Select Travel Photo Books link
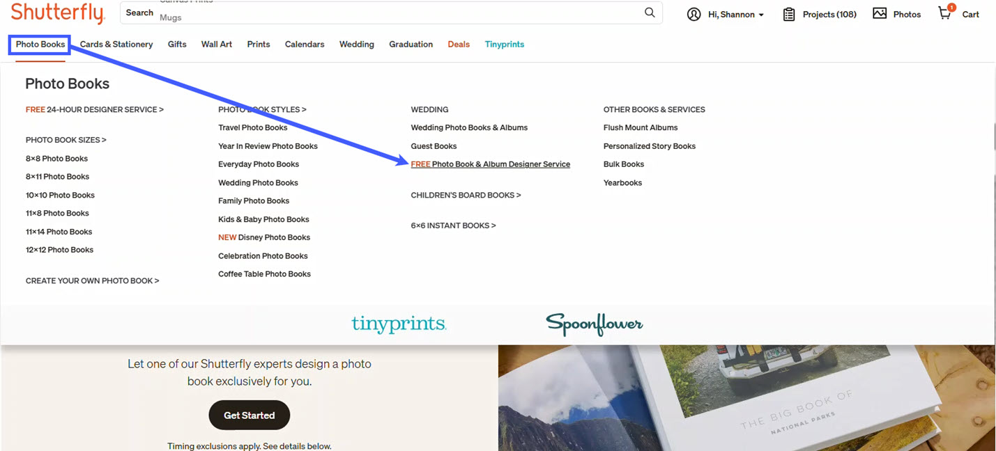Image resolution: width=996 pixels, height=451 pixels. [252, 128]
